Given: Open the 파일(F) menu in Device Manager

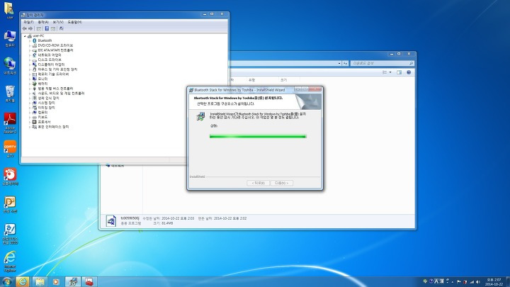Looking at the screenshot, I should coord(28,22).
